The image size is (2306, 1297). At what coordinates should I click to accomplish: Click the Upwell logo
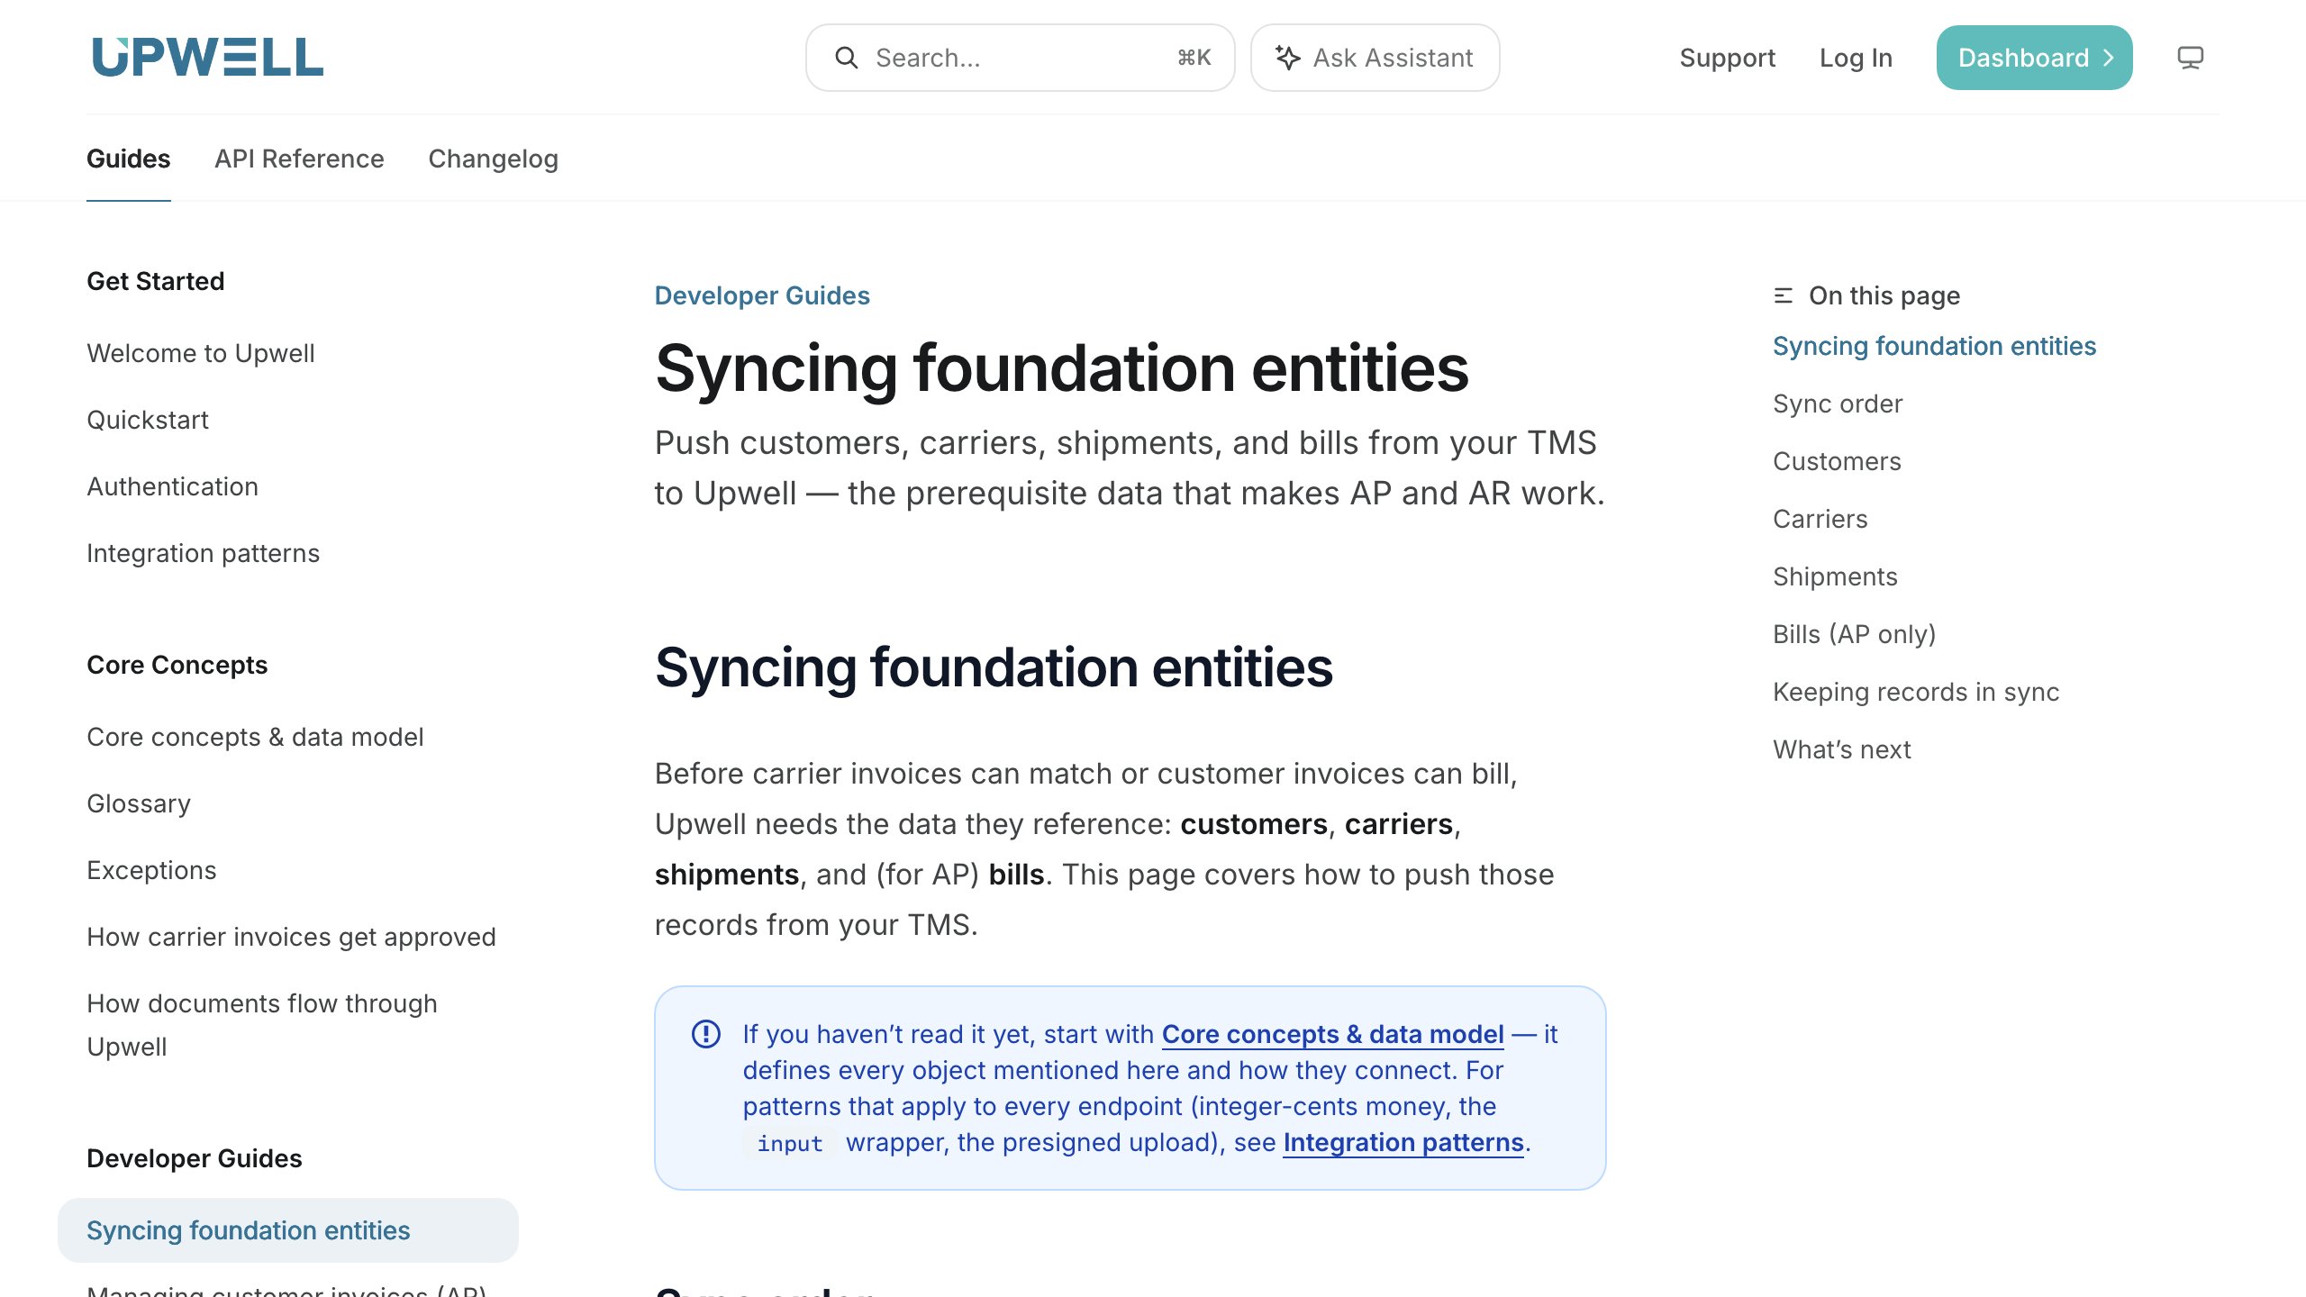pyautogui.click(x=207, y=57)
